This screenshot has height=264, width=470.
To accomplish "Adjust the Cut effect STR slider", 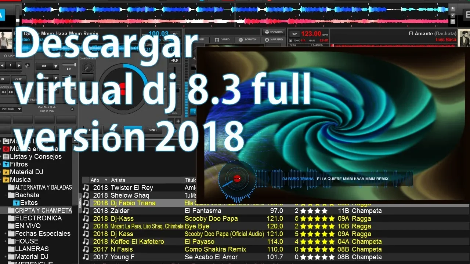I will 69,65.
